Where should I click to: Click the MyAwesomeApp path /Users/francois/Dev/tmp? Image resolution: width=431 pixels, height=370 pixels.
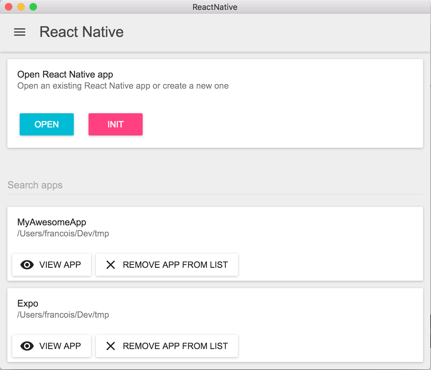pos(63,234)
